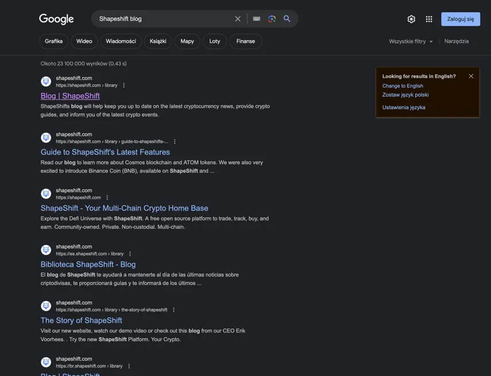The image size is (491, 376).
Task: Switch to the Wiadomości tab
Action: pyautogui.click(x=121, y=41)
